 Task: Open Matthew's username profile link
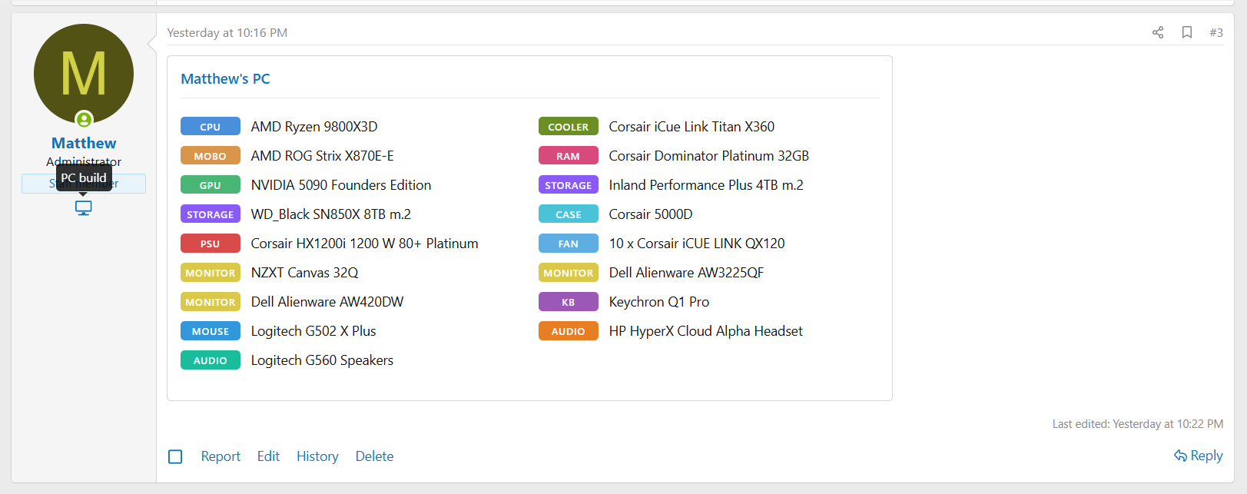click(84, 143)
